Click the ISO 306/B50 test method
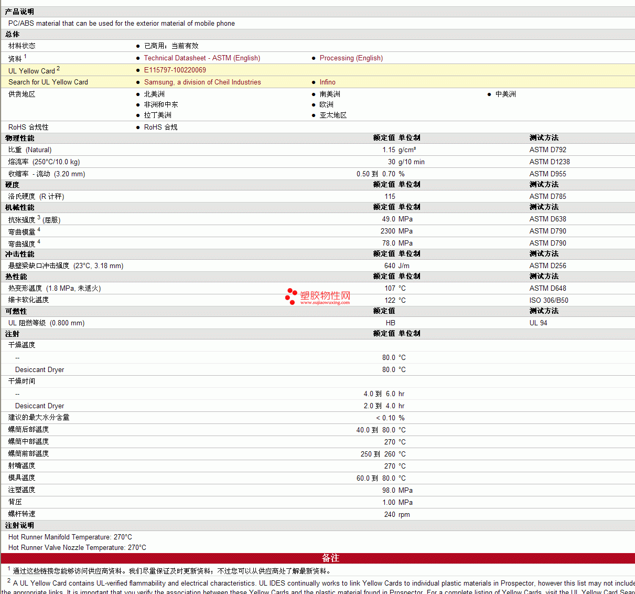635x594 pixels. click(549, 301)
